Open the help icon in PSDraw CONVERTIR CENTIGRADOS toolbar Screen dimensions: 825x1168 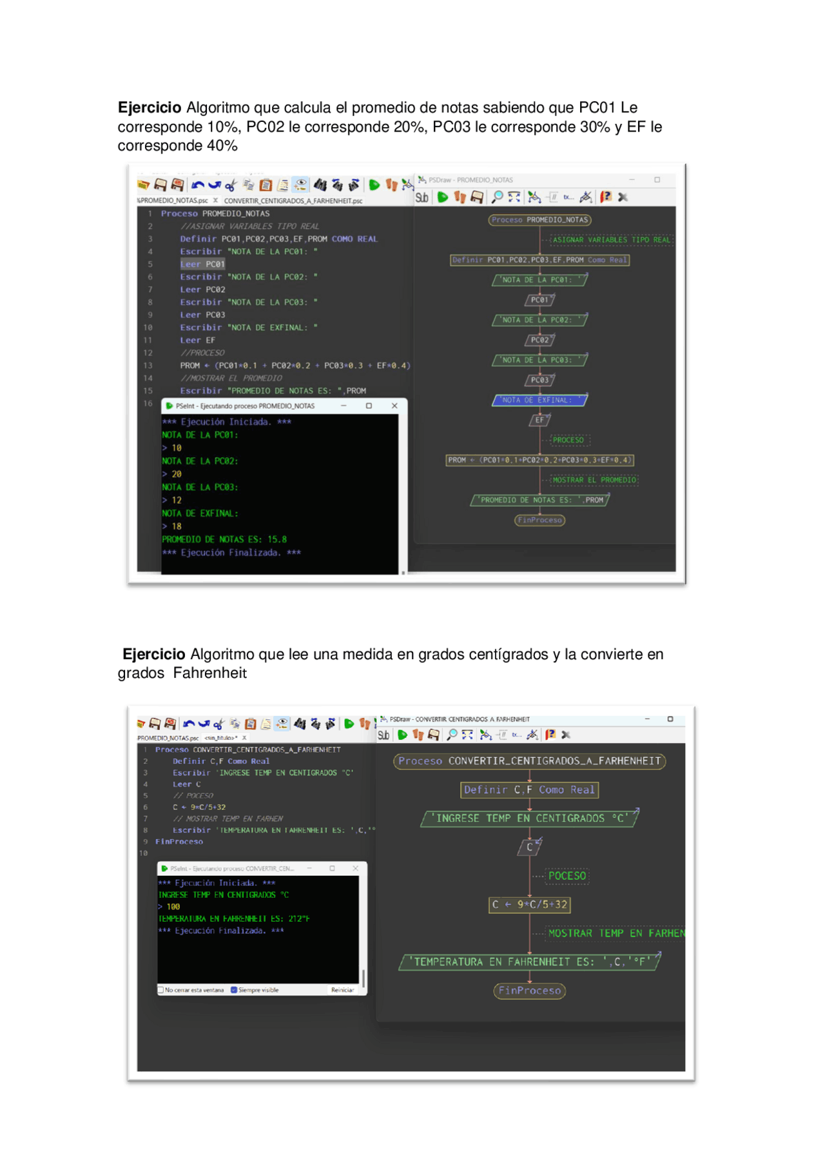(x=550, y=735)
